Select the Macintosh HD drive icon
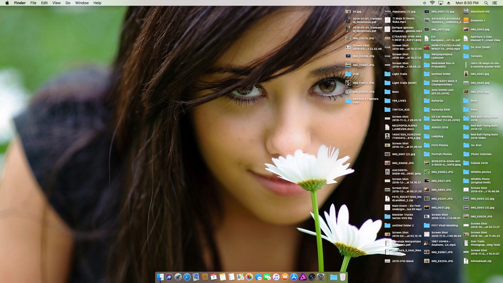Screen dimensions: 503x283 (466, 12)
